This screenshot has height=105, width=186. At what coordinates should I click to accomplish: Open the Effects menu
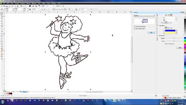(x=28, y=3)
